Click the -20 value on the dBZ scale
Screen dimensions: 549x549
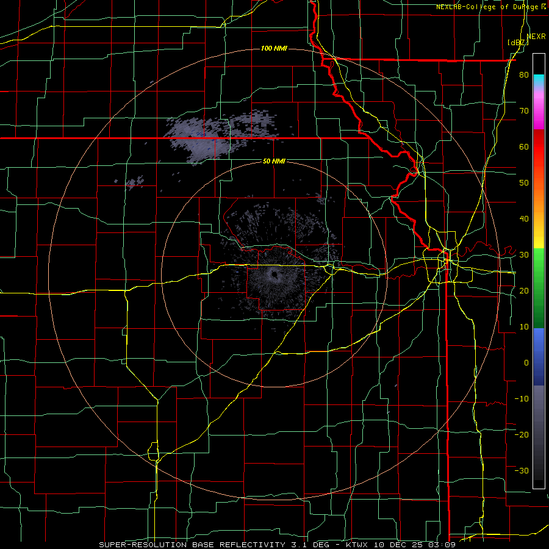tap(522, 435)
